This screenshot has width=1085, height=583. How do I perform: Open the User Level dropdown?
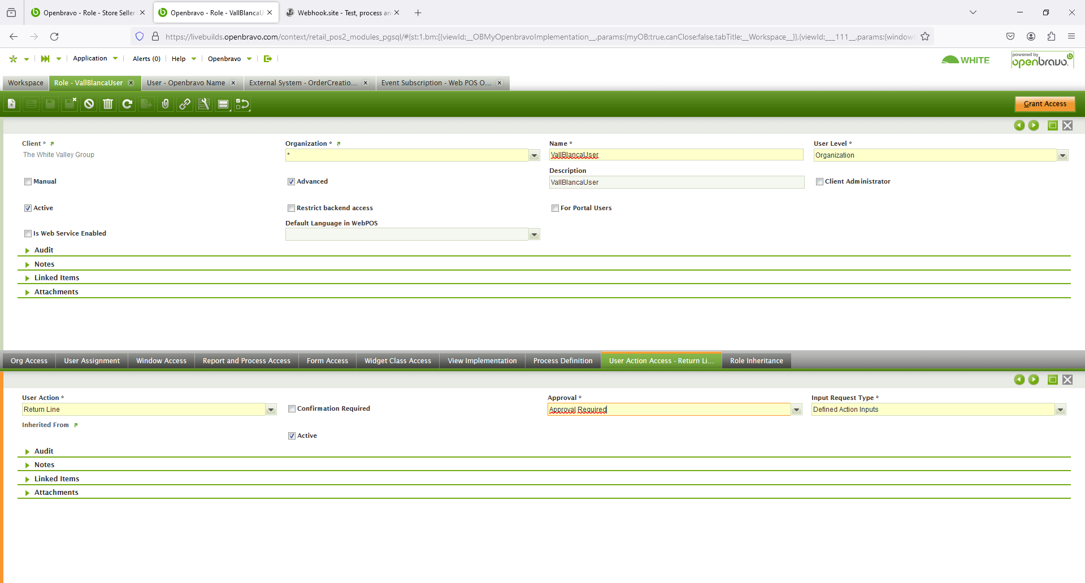[x=1062, y=155]
